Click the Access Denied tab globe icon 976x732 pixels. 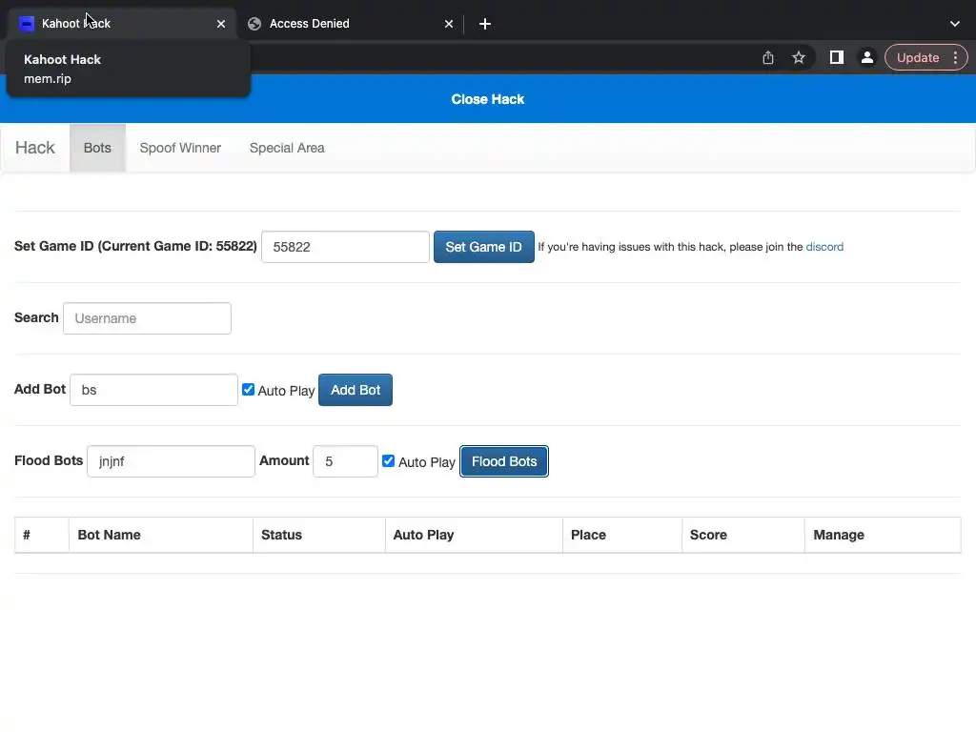[x=254, y=24]
